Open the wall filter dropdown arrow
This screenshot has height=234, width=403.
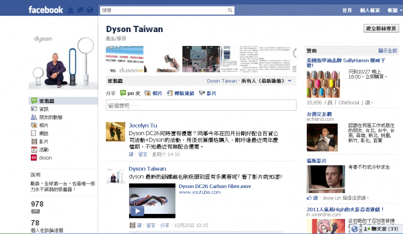(290, 81)
